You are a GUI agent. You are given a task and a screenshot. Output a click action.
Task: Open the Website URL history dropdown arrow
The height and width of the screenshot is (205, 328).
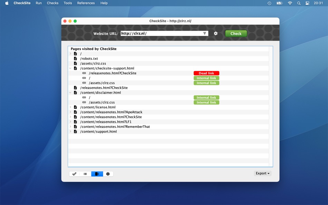(205, 33)
